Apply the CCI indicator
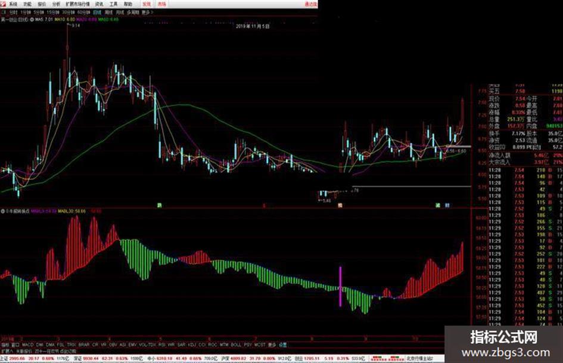 click(x=202, y=345)
